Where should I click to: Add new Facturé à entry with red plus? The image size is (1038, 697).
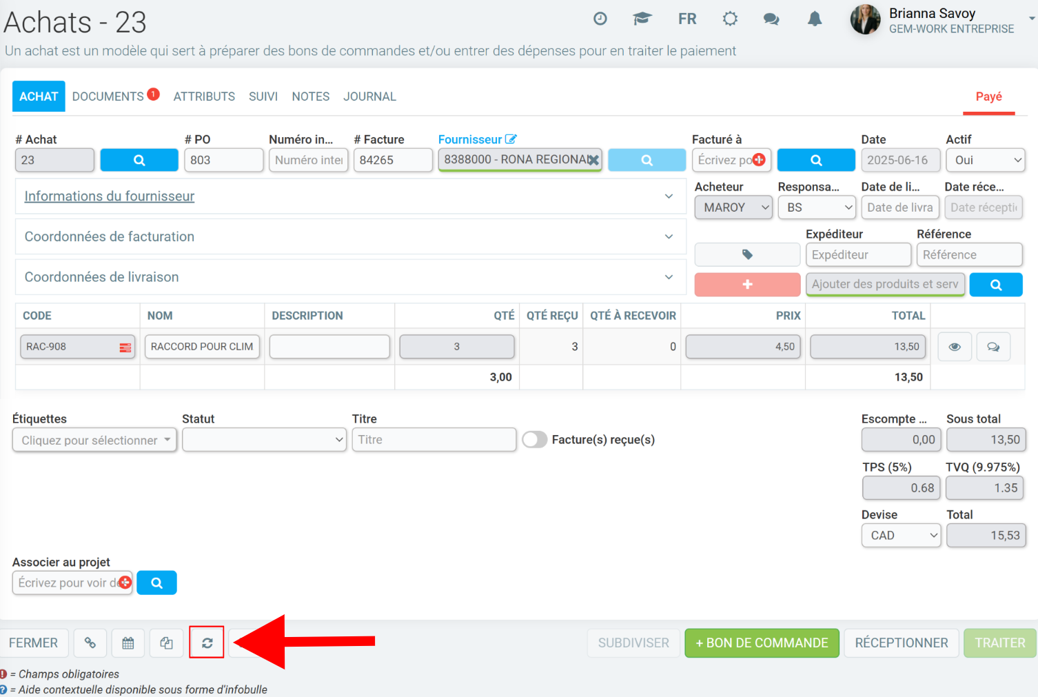click(759, 160)
